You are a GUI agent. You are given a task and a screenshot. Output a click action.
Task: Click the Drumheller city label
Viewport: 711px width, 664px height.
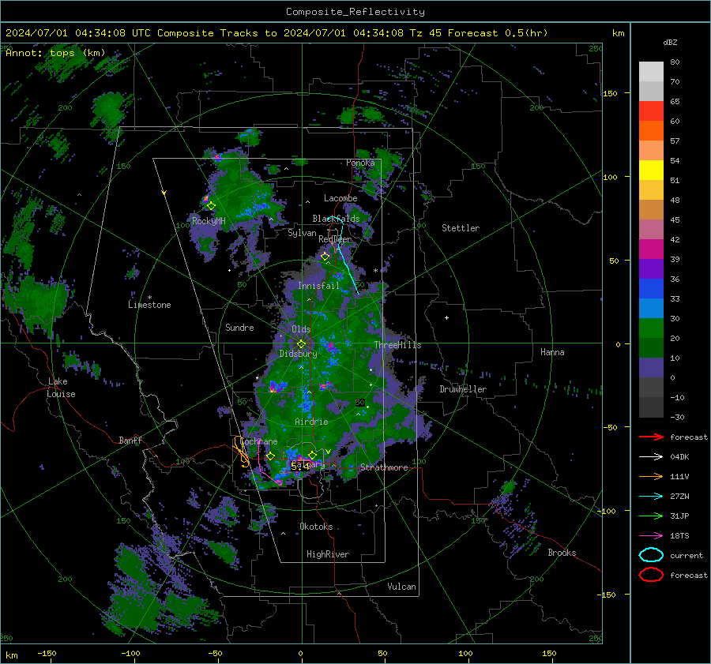click(463, 389)
